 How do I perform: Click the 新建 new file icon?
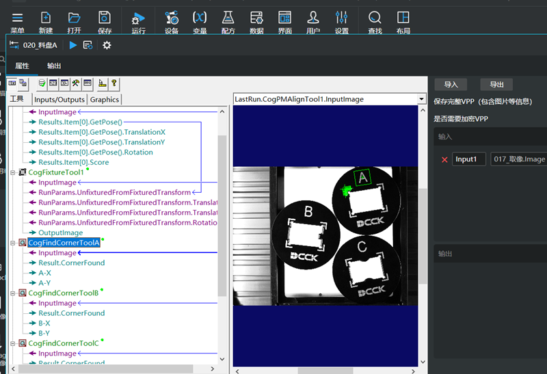click(x=46, y=22)
